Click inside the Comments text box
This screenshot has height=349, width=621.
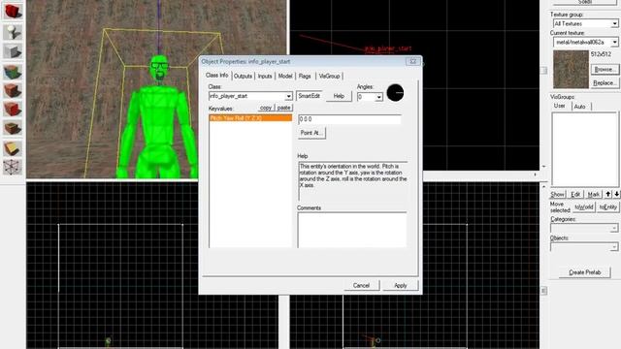[352, 230]
